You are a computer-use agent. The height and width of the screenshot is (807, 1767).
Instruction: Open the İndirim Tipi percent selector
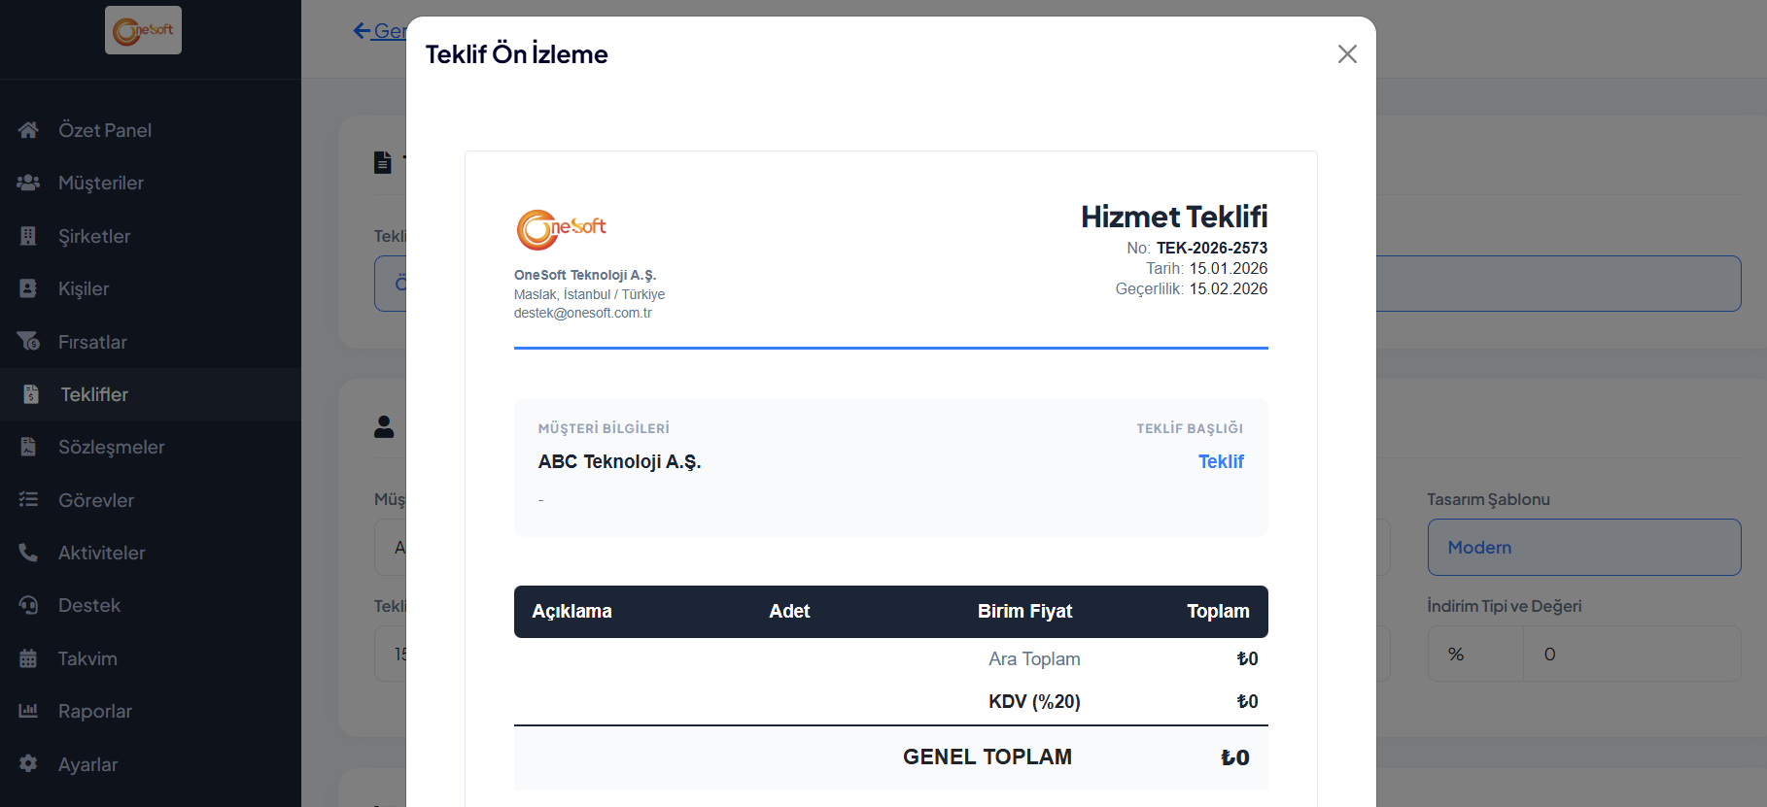(x=1473, y=655)
